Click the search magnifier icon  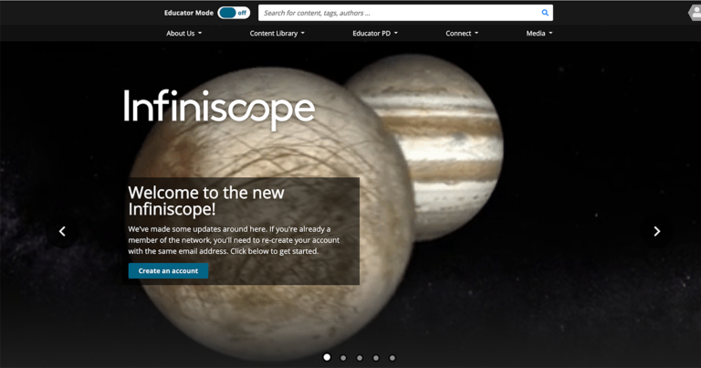tap(545, 13)
